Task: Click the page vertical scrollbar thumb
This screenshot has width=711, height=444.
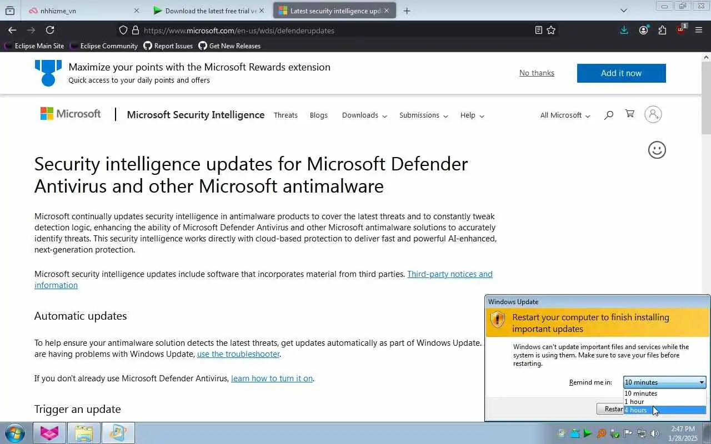Action: (706, 97)
